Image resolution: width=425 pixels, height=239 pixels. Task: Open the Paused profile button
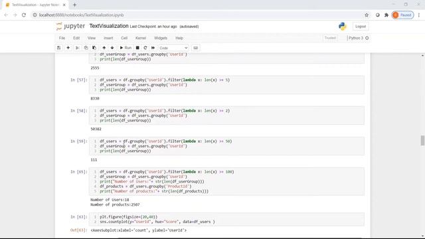pyautogui.click(x=403, y=15)
